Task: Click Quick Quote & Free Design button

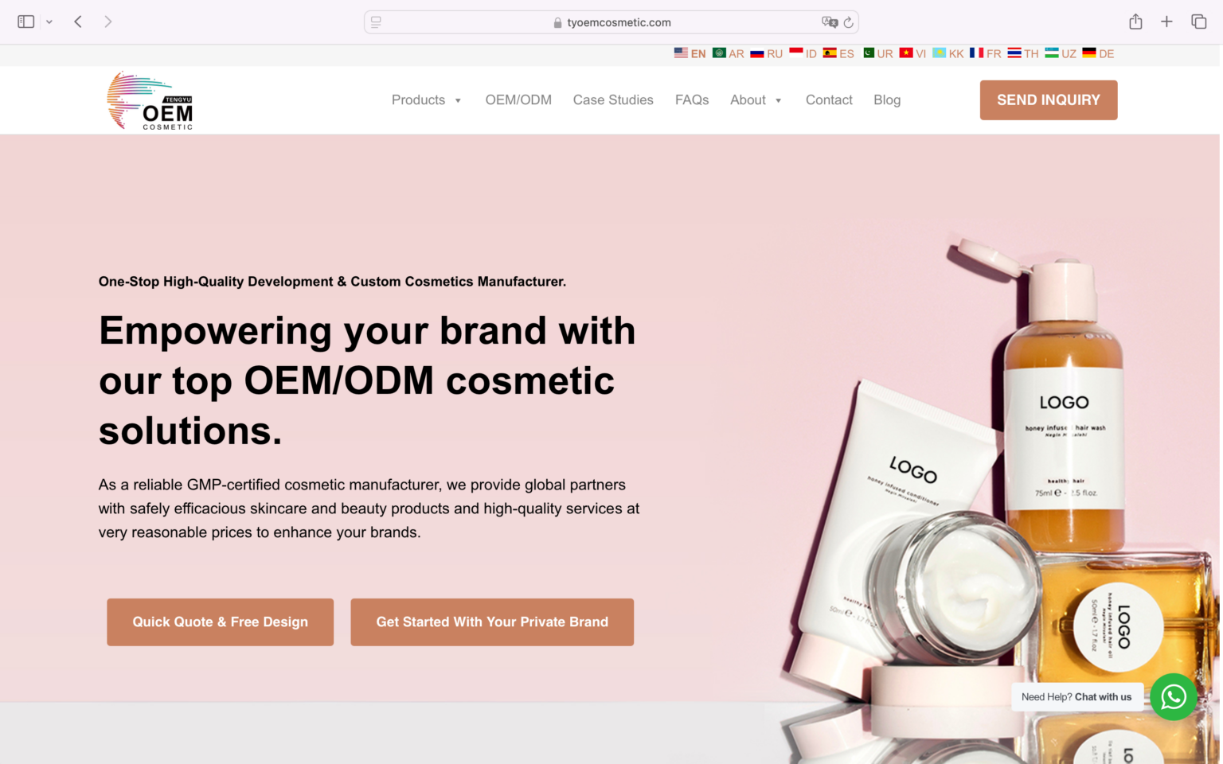Action: click(x=221, y=622)
